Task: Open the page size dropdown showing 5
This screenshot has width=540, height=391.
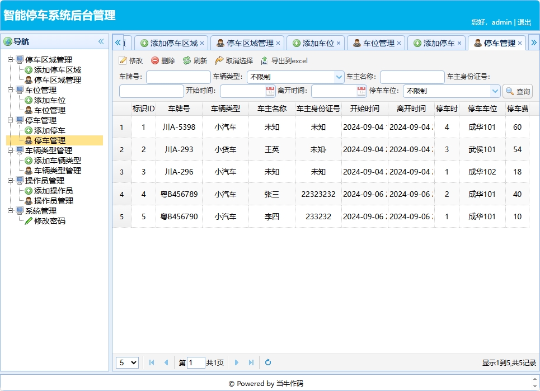Action: (x=127, y=362)
